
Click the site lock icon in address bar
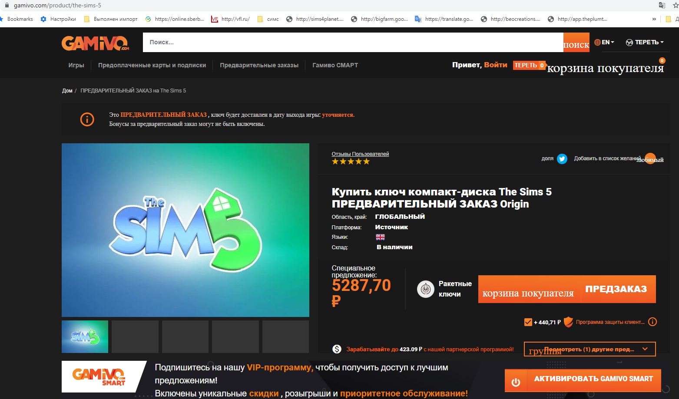[7, 5]
